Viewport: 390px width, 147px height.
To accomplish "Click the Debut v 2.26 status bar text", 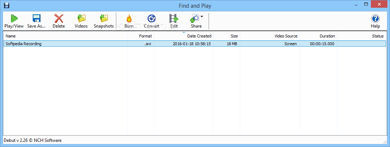I will point(33,140).
